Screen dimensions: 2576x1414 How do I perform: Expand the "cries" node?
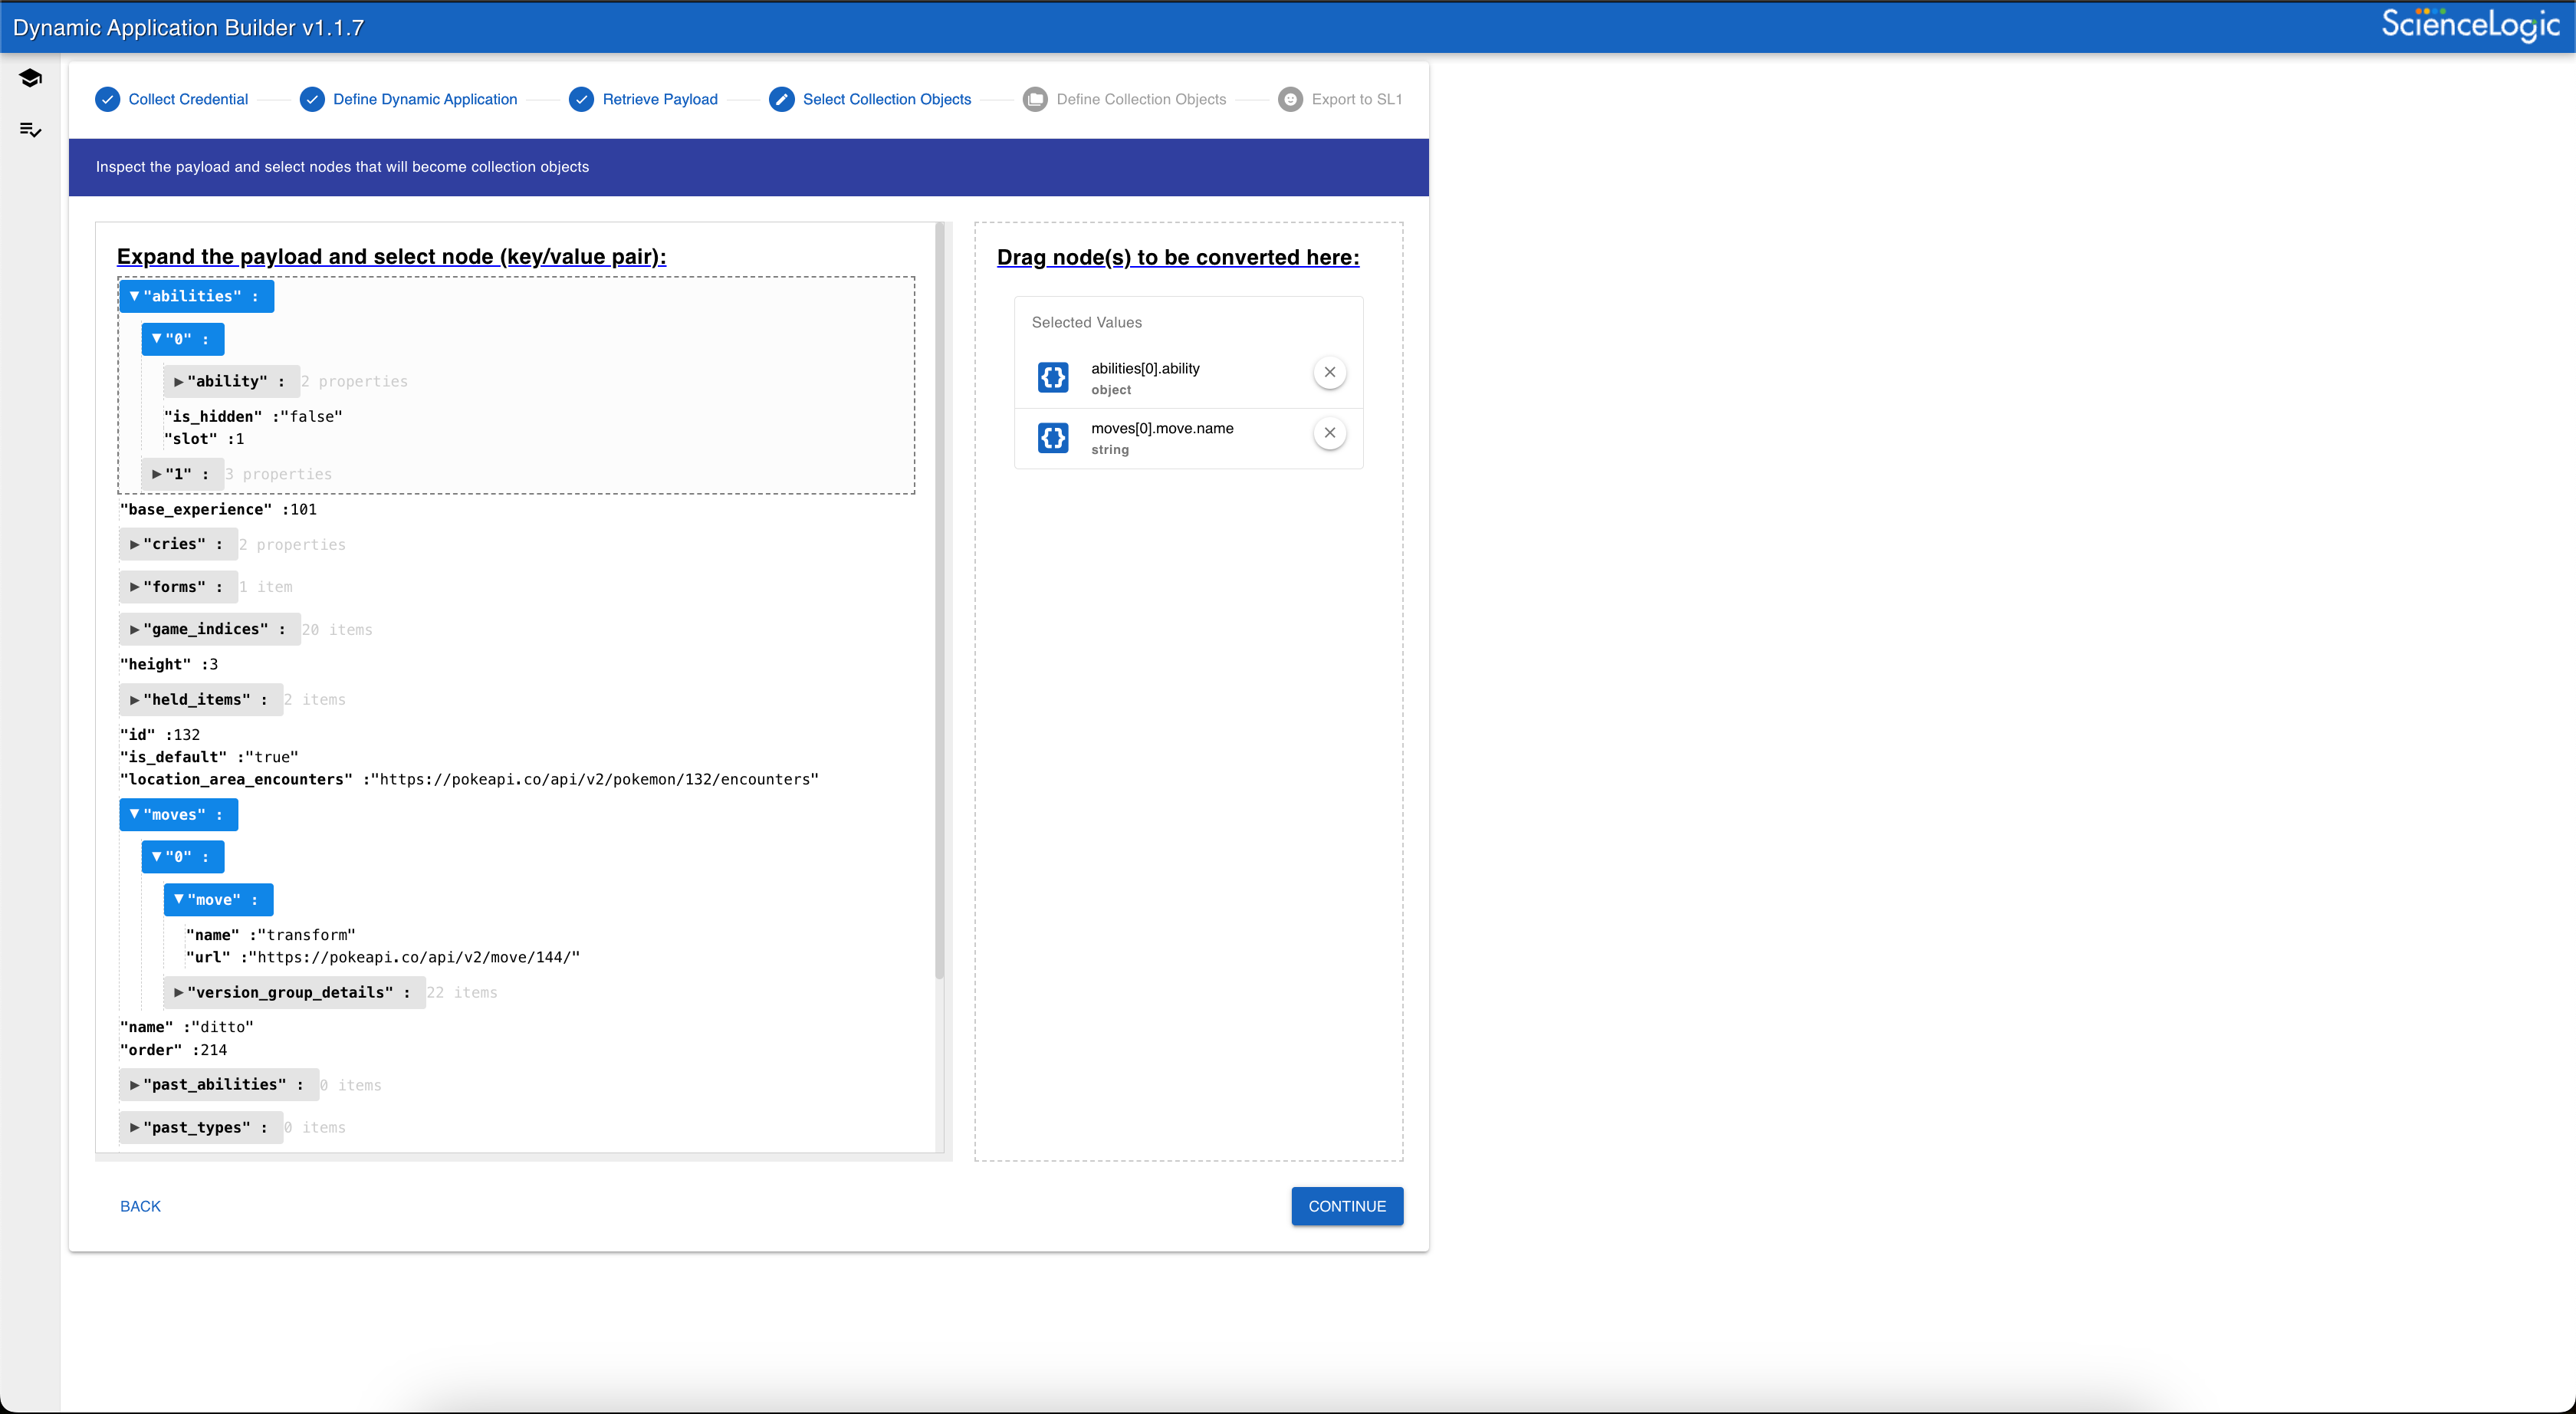tap(178, 544)
